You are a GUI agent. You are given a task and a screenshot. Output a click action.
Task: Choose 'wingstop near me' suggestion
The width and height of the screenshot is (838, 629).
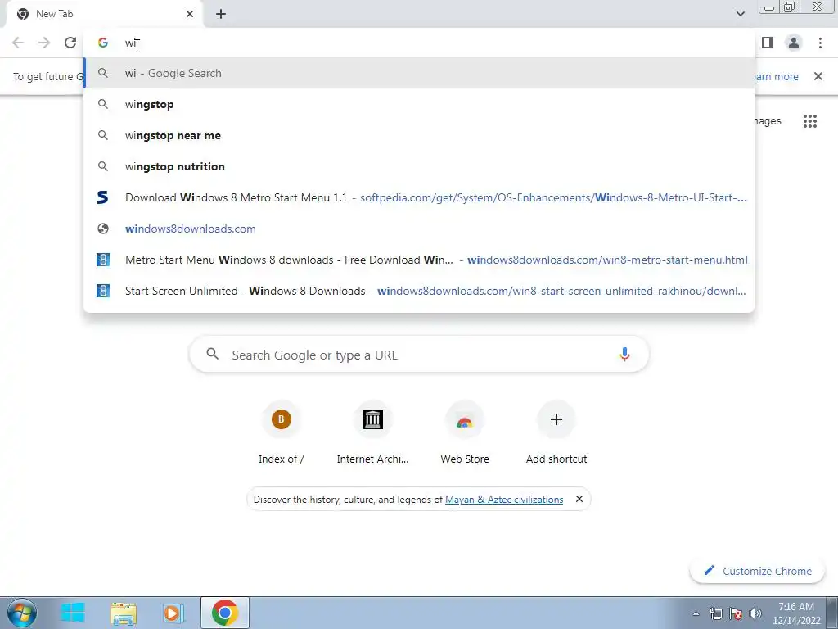pos(419,135)
